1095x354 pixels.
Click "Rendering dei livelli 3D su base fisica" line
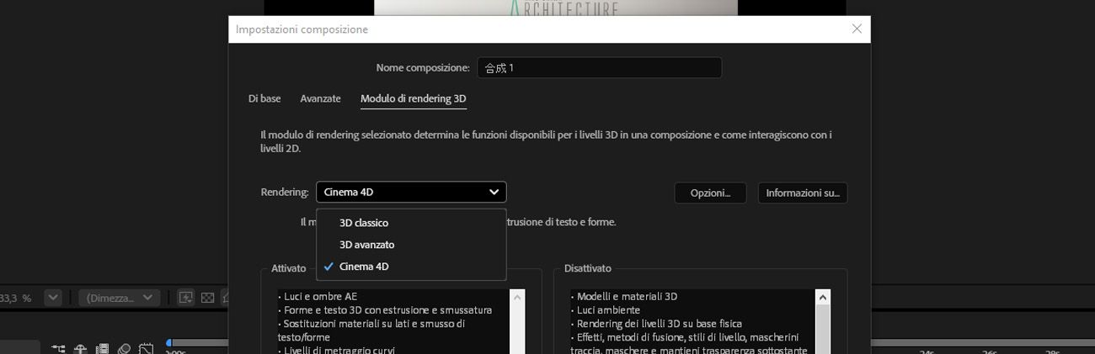pyautogui.click(x=661, y=323)
